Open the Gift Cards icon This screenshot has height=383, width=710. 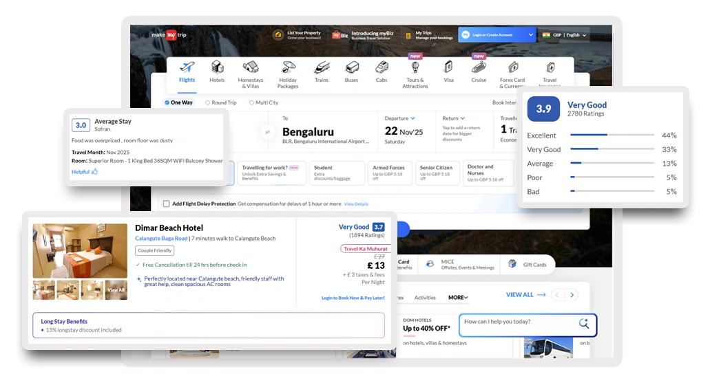[x=512, y=264]
